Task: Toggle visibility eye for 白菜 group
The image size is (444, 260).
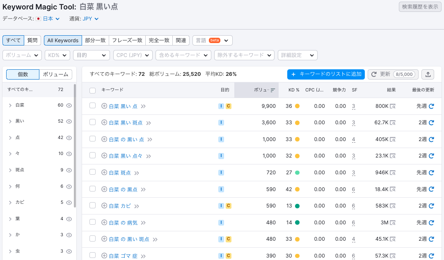Action: pyautogui.click(x=69, y=105)
